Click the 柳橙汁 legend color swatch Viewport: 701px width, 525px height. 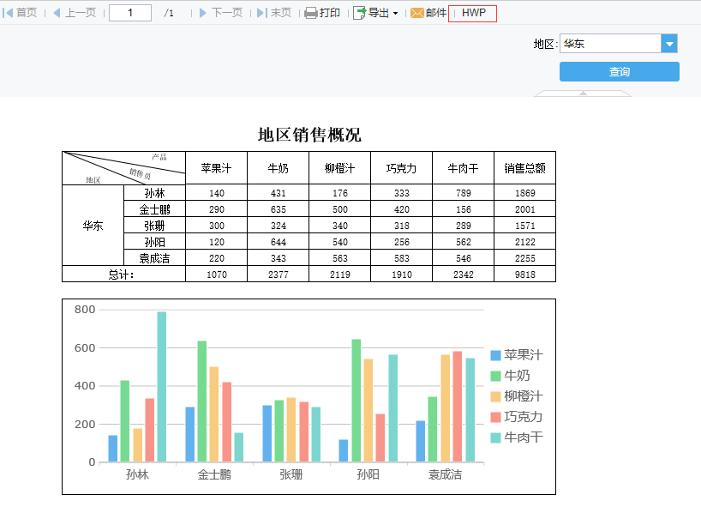coord(495,396)
